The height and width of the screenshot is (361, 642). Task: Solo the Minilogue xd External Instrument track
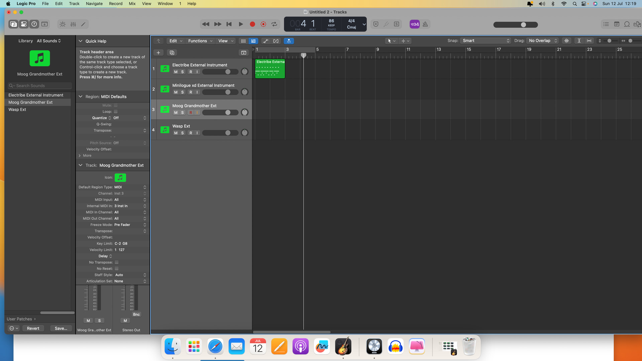coord(183,92)
